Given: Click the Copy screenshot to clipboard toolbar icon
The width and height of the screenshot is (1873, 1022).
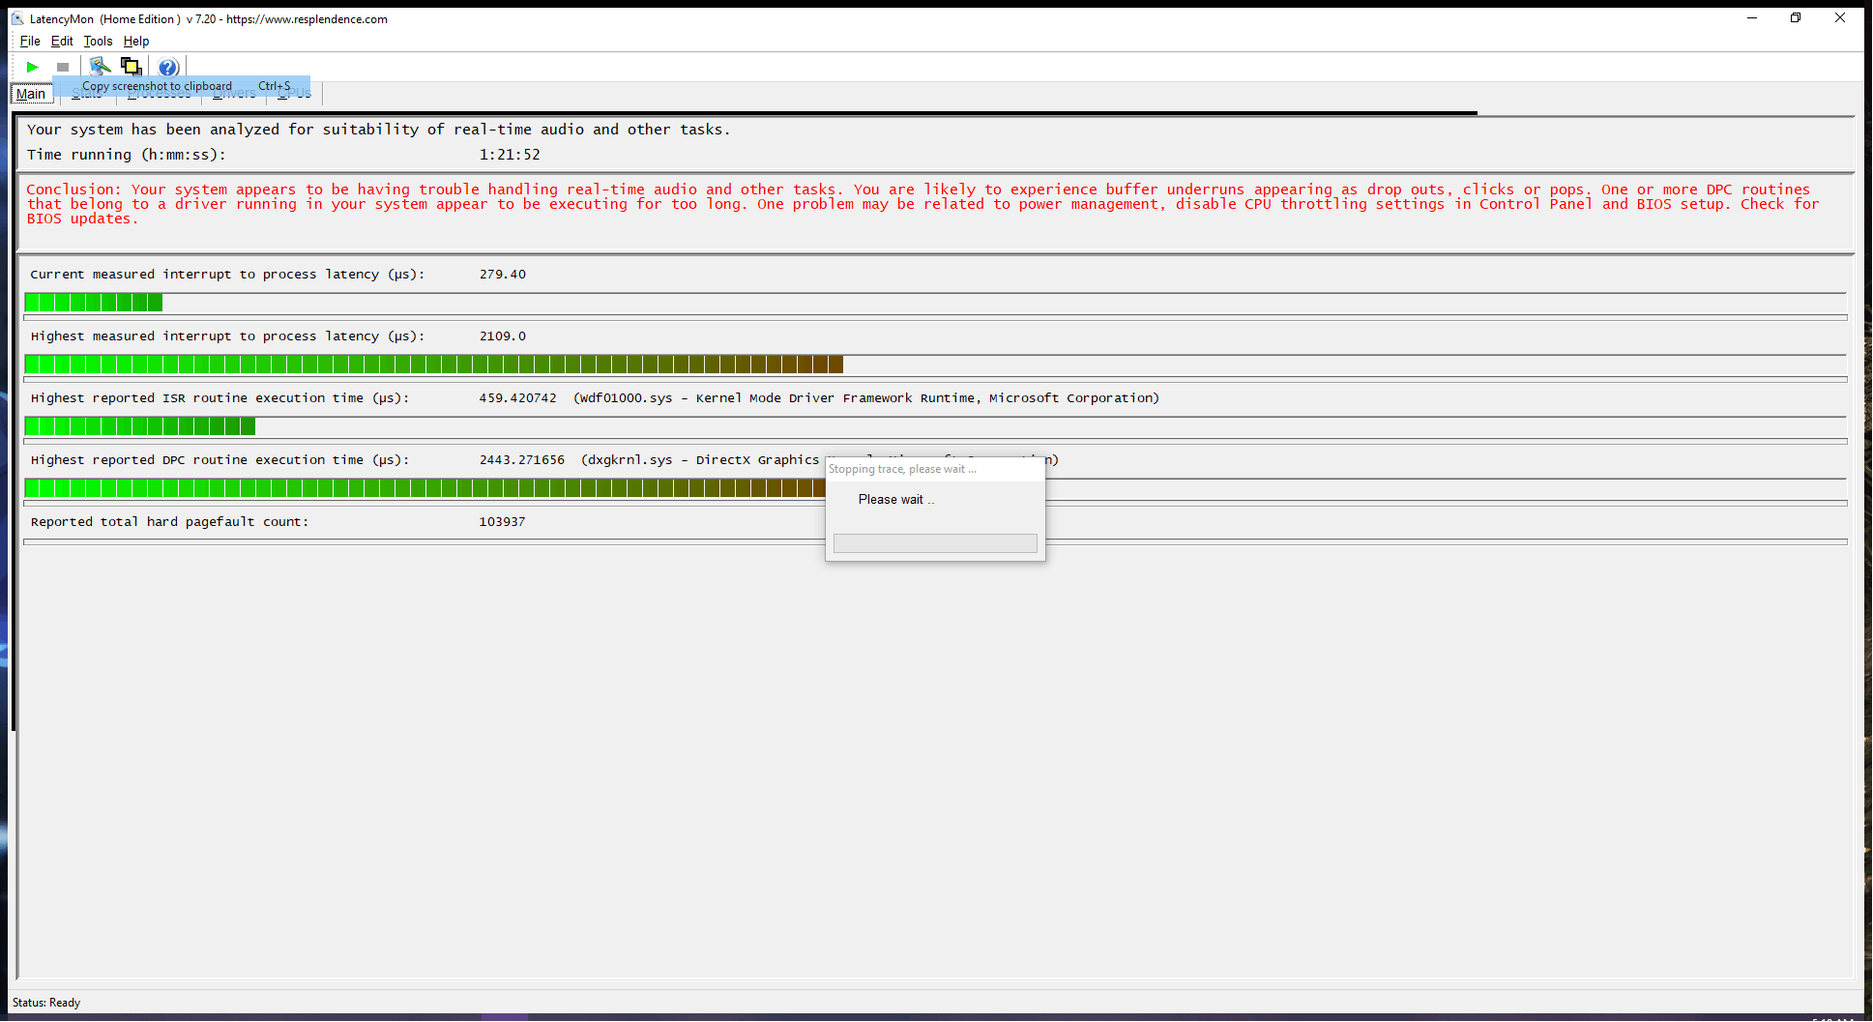Looking at the screenshot, I should (131, 67).
